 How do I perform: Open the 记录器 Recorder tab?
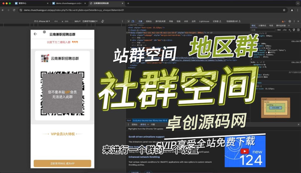click(x=217, y=21)
